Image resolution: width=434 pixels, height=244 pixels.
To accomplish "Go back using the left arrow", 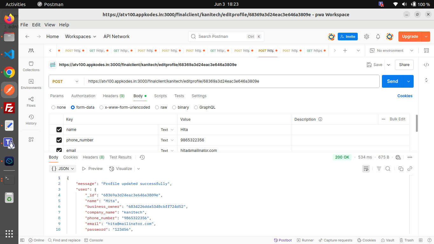I will point(27,37).
